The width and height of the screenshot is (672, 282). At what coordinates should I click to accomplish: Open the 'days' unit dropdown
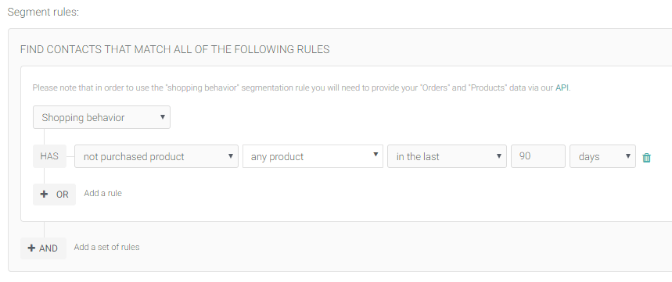(x=602, y=156)
